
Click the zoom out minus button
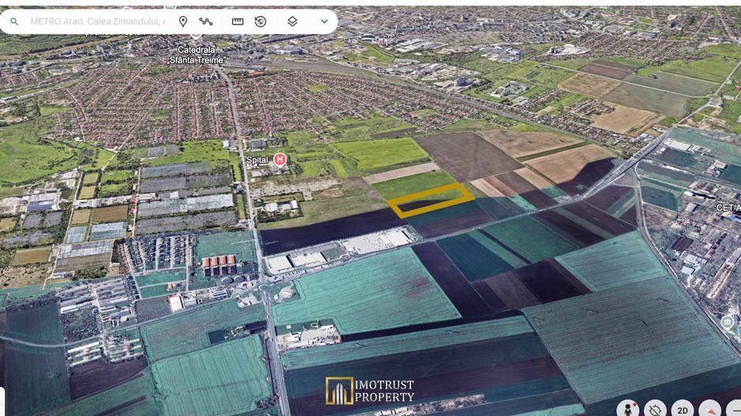[x=735, y=409]
